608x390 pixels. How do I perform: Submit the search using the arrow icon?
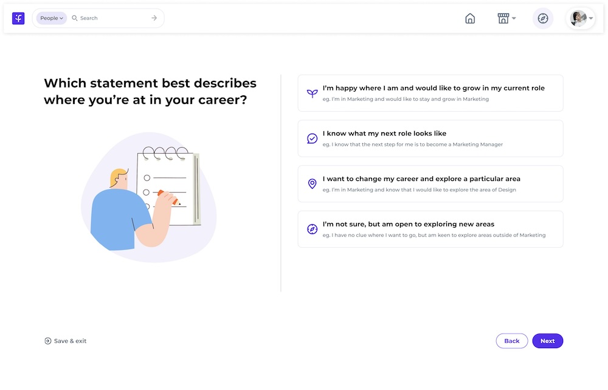point(155,18)
